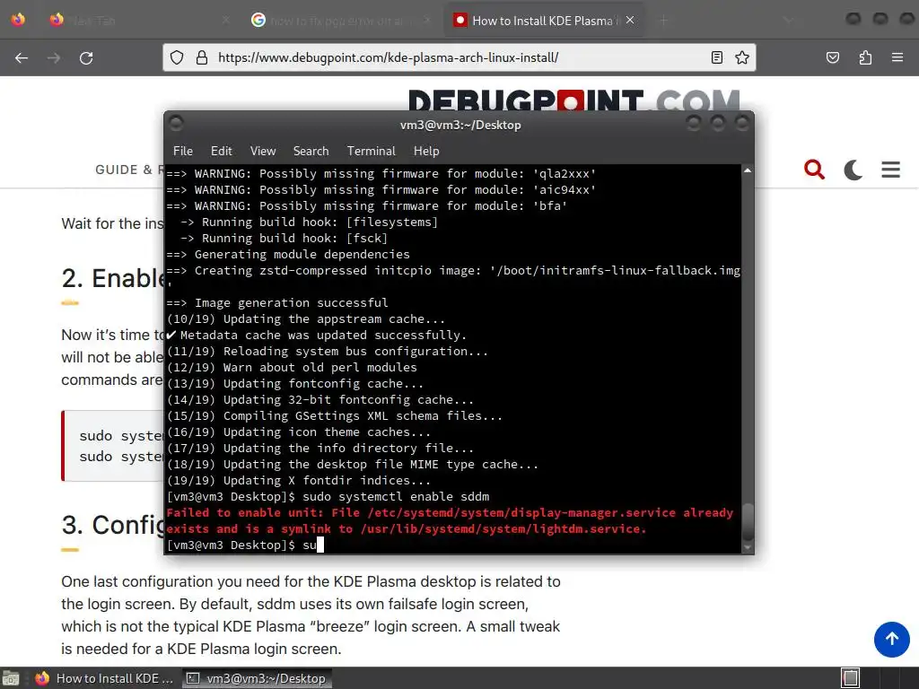The width and height of the screenshot is (919, 689).
Task: Bookmark this page with the star
Action: [742, 57]
